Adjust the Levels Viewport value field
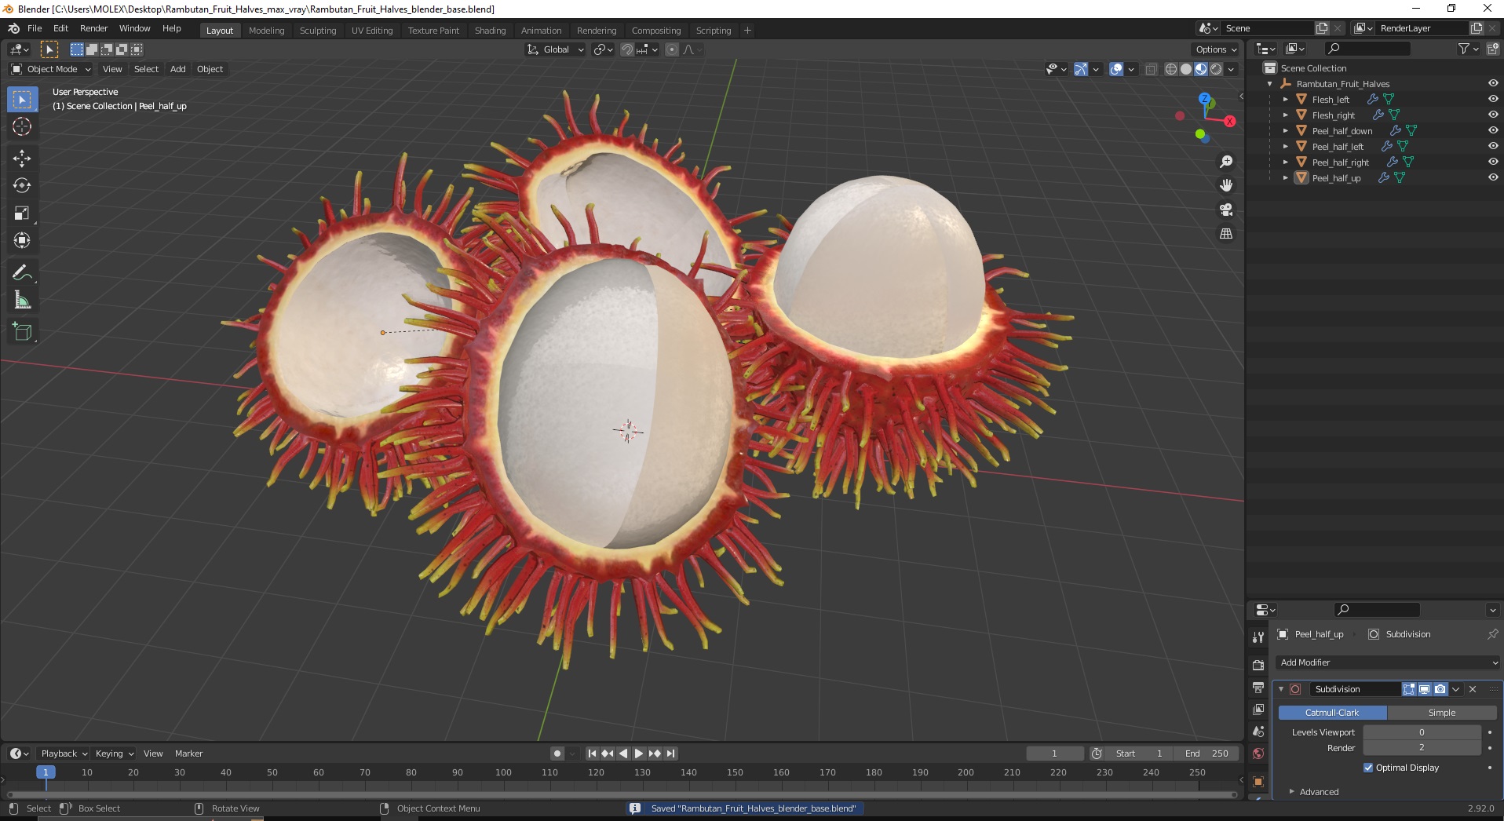 tap(1422, 732)
